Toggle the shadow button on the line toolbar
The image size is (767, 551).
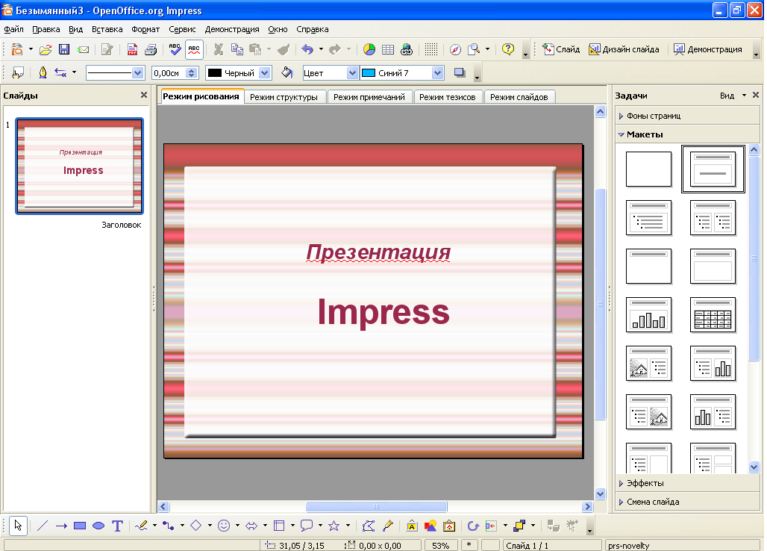[x=459, y=72]
